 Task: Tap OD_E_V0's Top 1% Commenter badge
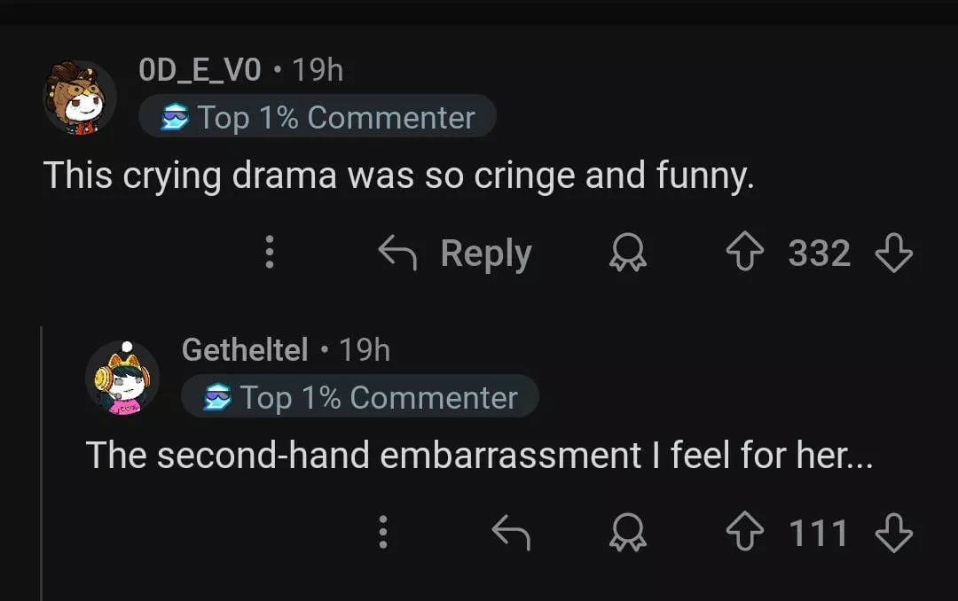(318, 117)
